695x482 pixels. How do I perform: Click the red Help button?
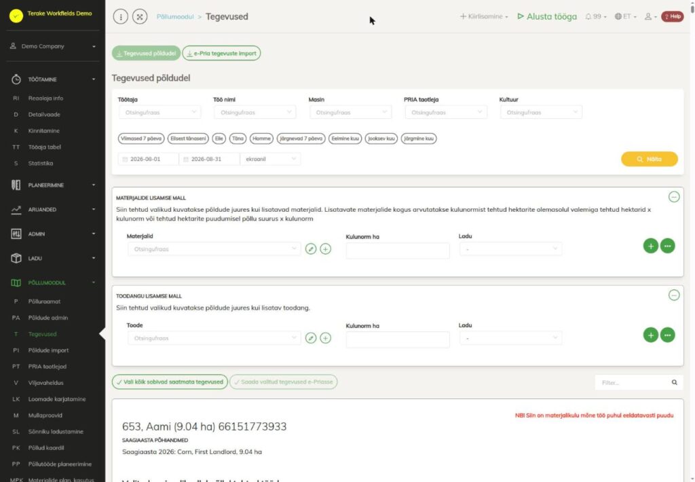[673, 16]
